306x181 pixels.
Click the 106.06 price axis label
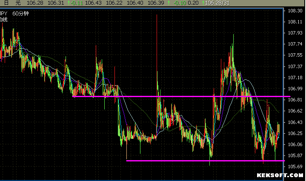coord(295,144)
